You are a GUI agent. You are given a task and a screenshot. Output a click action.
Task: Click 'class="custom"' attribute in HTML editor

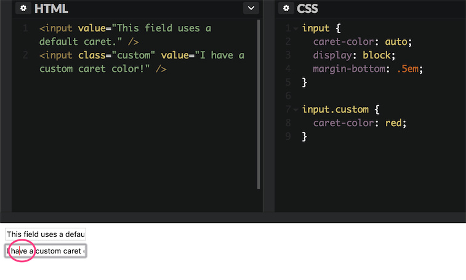116,55
